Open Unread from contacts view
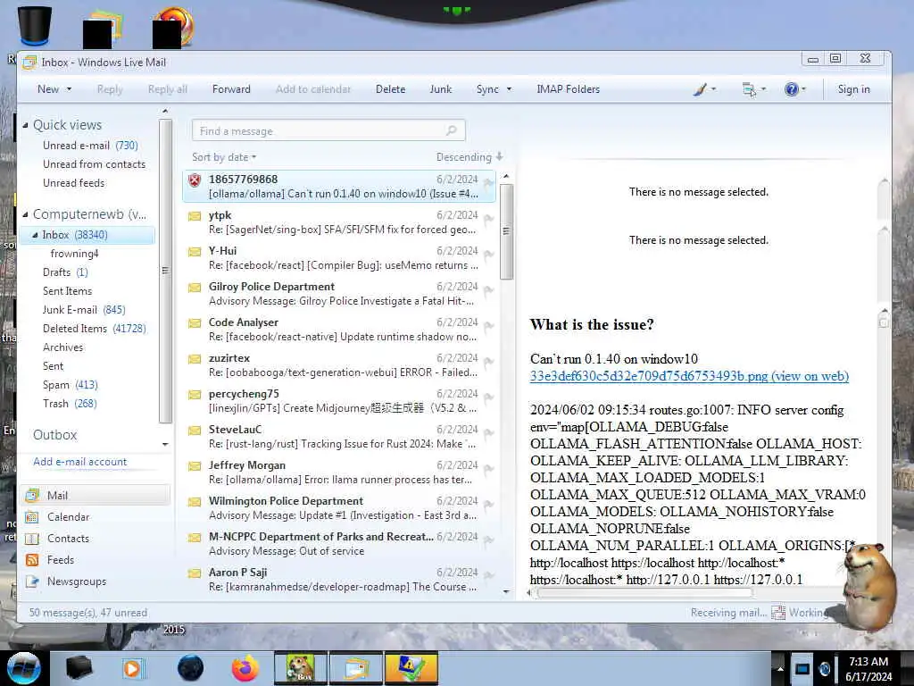Image resolution: width=914 pixels, height=686 pixels. click(94, 164)
